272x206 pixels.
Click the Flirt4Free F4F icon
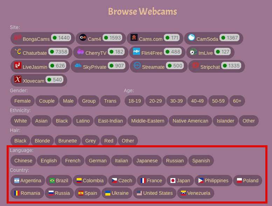[x=137, y=51]
